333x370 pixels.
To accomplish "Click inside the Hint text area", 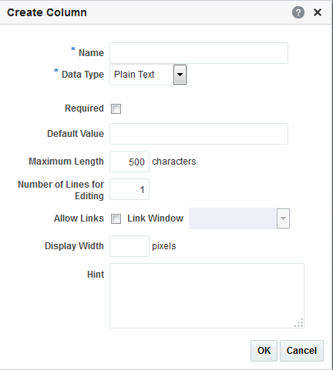I will [x=207, y=295].
